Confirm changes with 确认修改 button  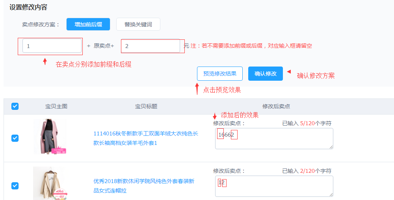click(265, 74)
